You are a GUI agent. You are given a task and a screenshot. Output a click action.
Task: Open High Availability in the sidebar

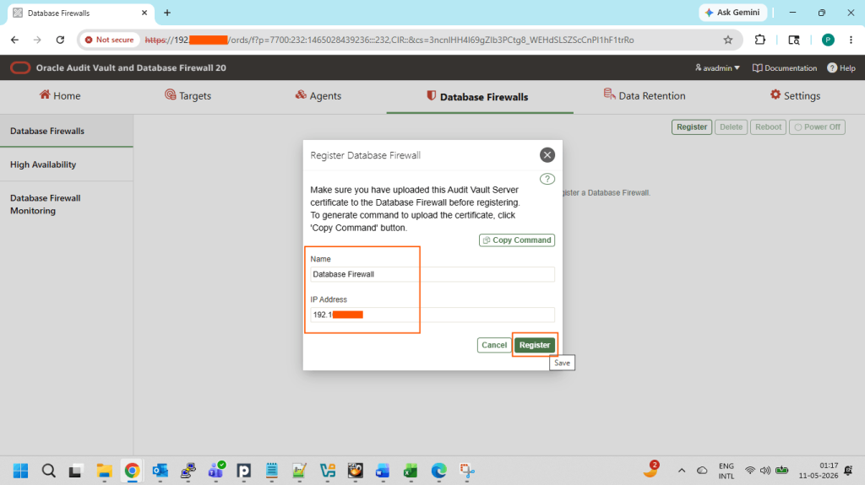coord(66,164)
